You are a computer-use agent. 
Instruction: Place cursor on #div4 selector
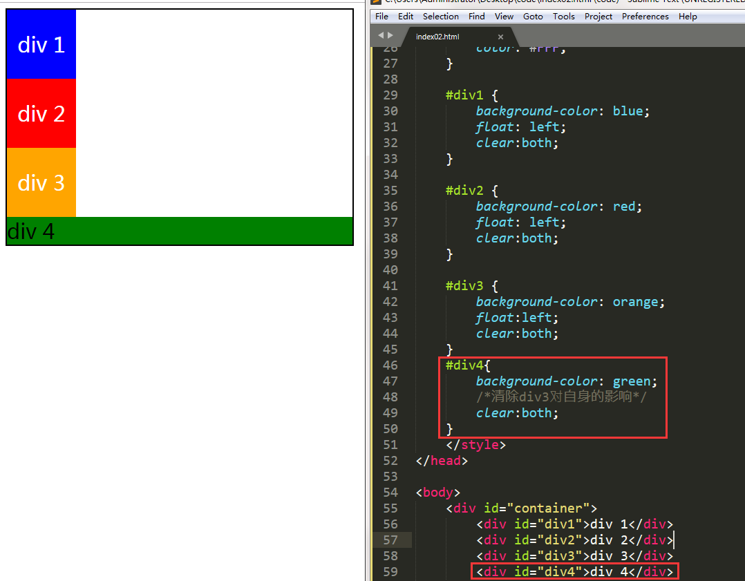[464, 365]
